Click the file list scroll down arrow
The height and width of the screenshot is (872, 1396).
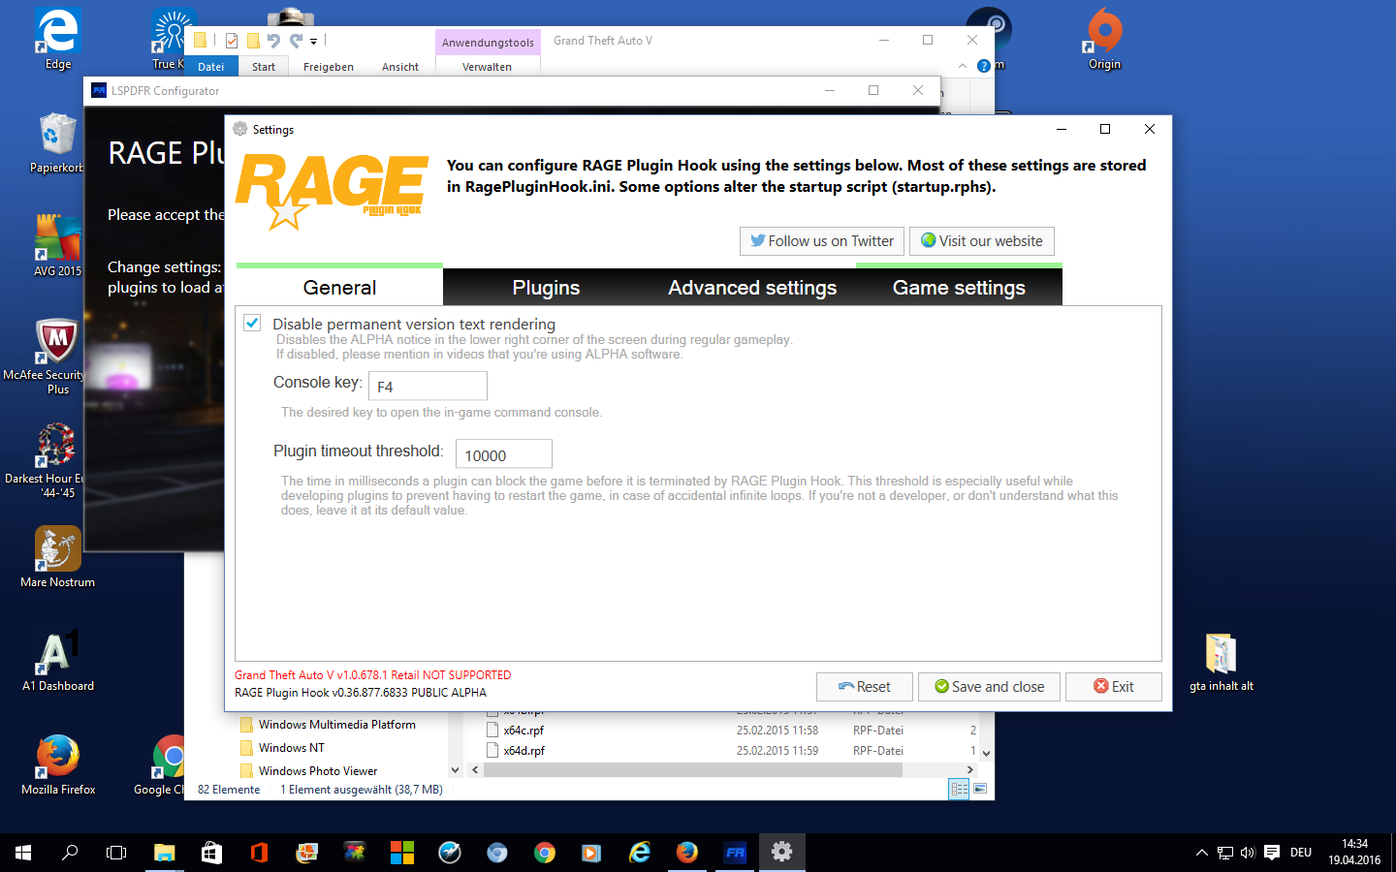(986, 753)
